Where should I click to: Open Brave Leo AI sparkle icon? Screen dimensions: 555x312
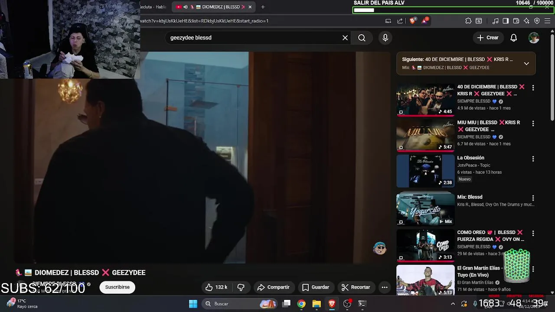point(526,21)
